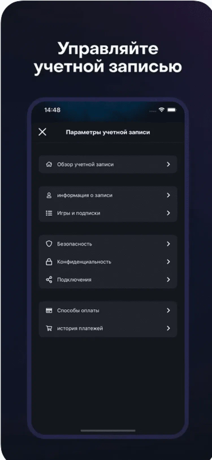Tap the list icon for games and subscriptions
Image resolution: width=212 pixels, height=460 pixels.
click(49, 213)
